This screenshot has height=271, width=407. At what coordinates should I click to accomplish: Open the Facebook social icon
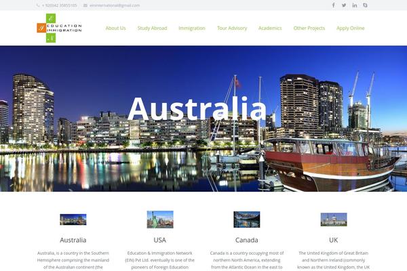coord(334,5)
